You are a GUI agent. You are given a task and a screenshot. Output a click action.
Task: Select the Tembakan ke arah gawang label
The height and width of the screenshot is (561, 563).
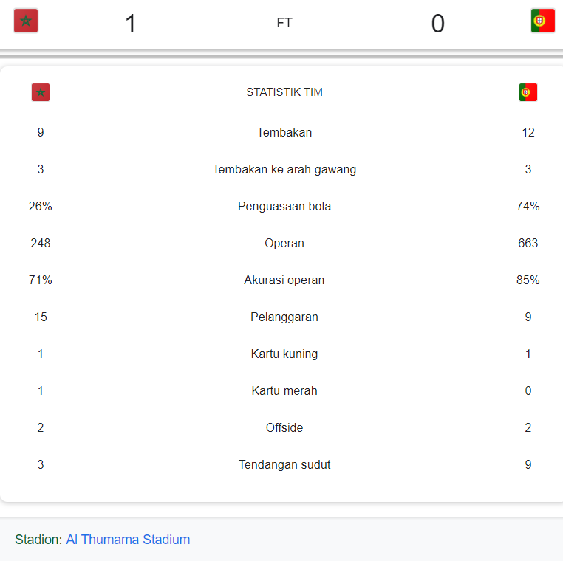click(x=284, y=169)
